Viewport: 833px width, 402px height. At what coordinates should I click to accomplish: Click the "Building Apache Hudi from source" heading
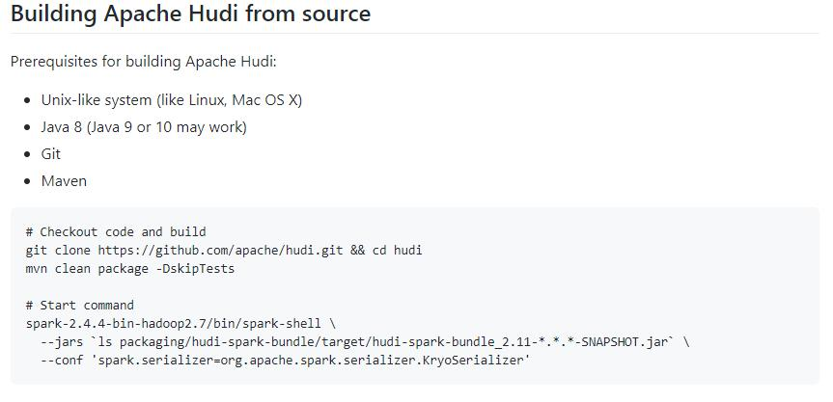(190, 14)
